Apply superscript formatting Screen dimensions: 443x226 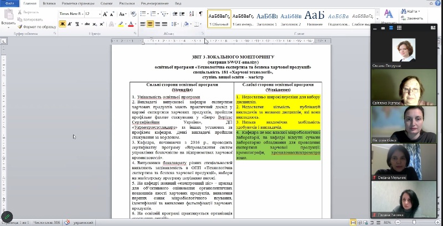click(x=102, y=24)
